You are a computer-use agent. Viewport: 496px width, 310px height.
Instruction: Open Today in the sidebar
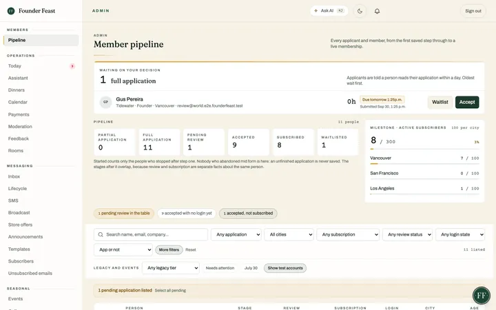point(41,66)
